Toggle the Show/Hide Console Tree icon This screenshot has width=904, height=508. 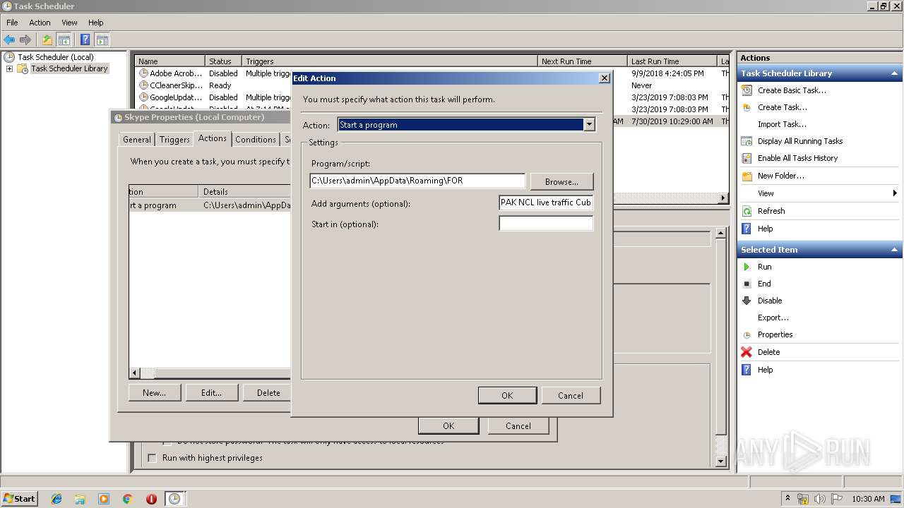tap(64, 40)
